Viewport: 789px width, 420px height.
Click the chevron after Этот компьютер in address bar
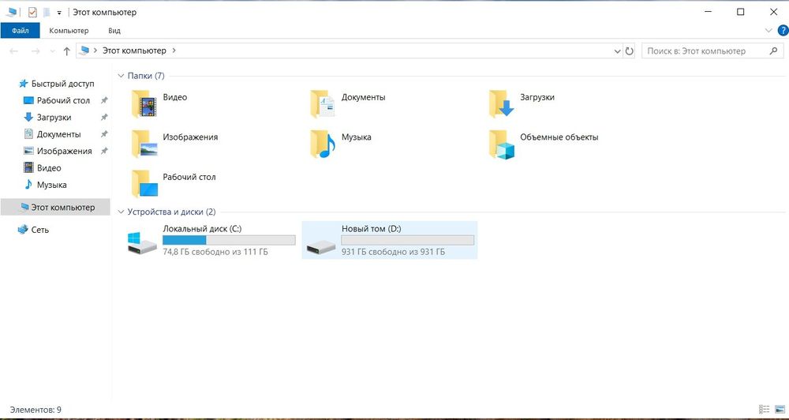174,51
